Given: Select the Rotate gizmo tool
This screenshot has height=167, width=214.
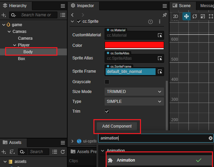Looking at the screenshot, I should tap(195, 16).
